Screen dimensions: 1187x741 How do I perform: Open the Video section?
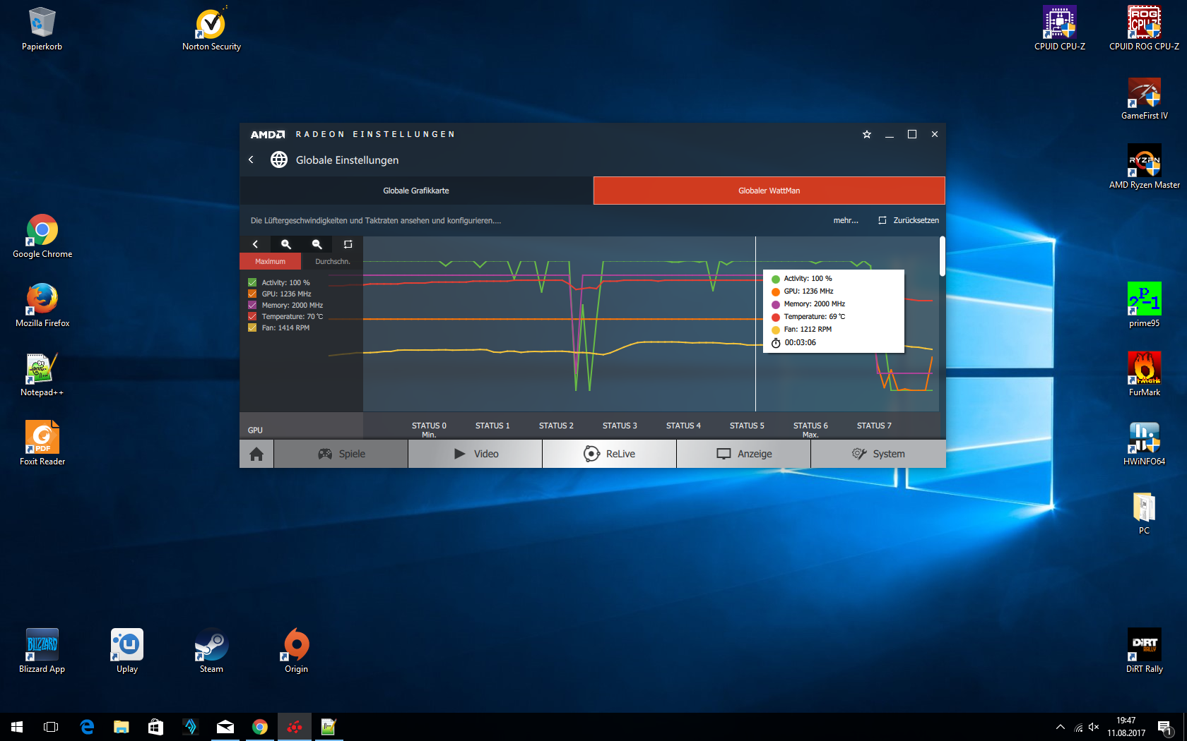tap(476, 454)
